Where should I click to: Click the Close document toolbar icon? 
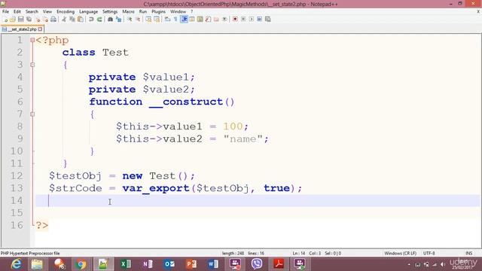tap(38, 20)
